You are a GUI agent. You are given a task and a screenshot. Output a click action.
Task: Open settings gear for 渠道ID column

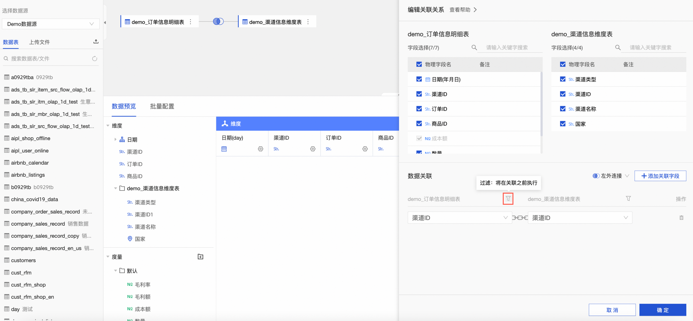pos(312,149)
